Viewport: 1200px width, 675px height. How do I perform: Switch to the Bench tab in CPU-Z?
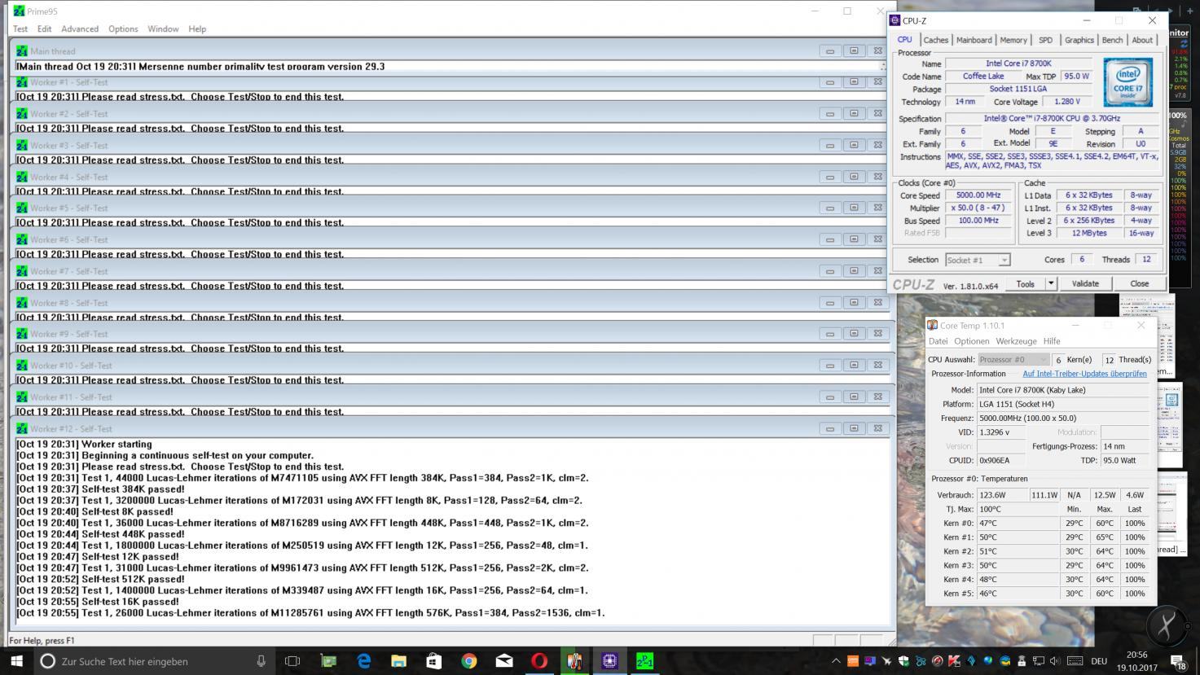[1112, 40]
